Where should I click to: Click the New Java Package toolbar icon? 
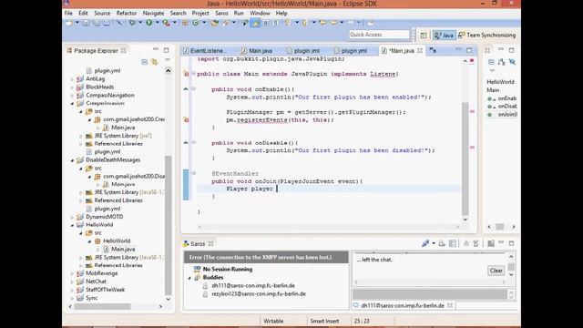(185, 23)
